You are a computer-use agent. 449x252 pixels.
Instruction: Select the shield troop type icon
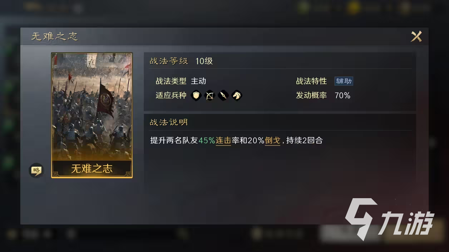(196, 95)
